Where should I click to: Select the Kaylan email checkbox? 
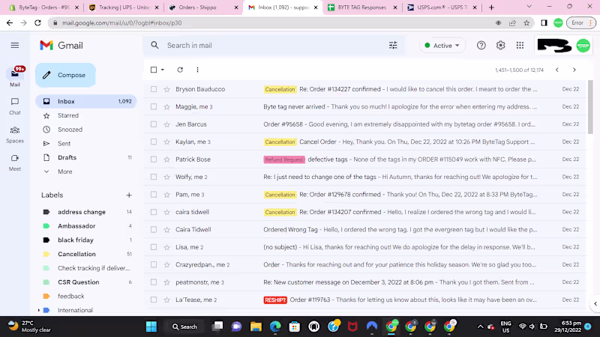pos(154,142)
